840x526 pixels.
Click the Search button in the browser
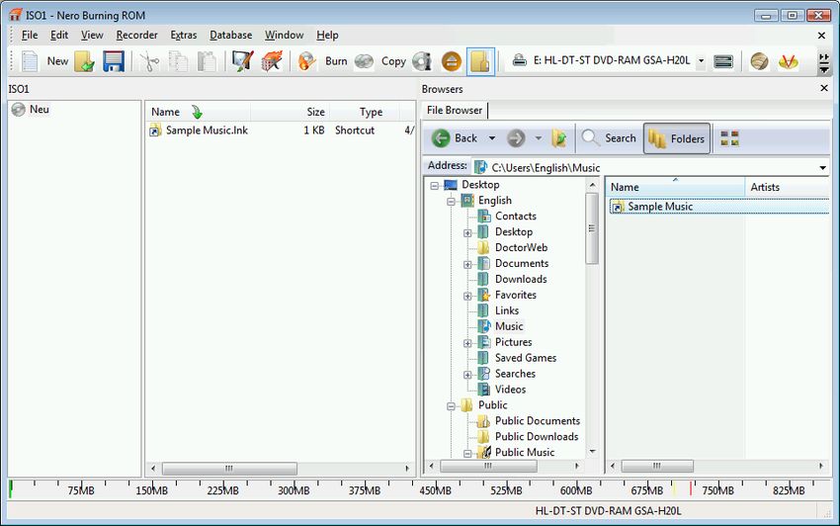[609, 138]
